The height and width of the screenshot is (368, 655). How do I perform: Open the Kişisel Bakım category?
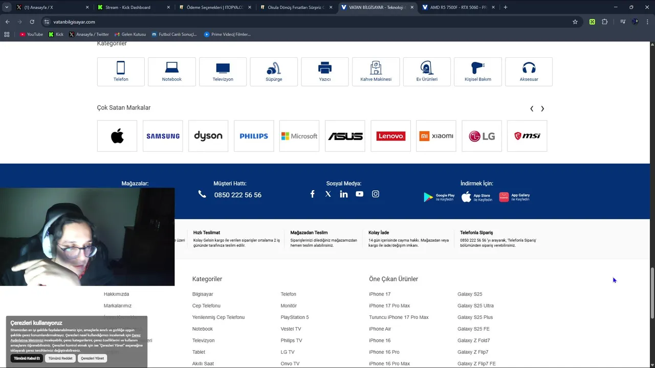click(x=478, y=72)
